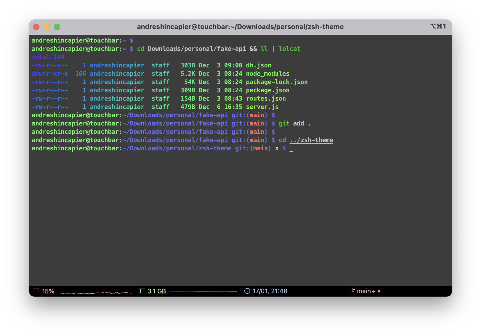Screen dimensions: 481x335
Task: Click the 3.1 GB memory value
Action: (x=156, y=291)
